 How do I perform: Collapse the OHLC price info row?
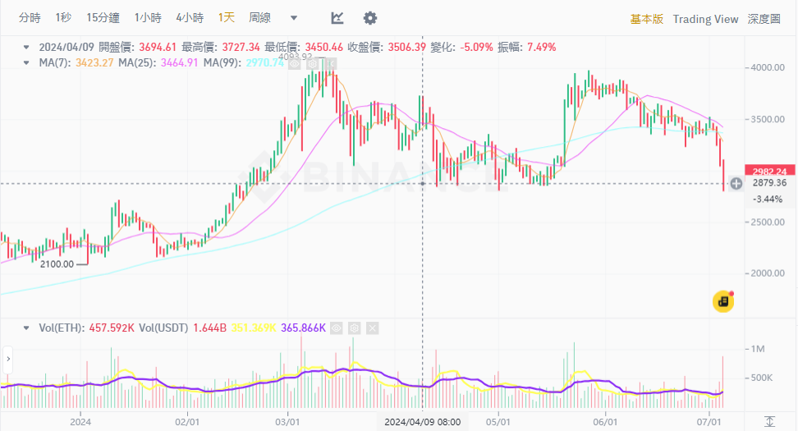point(27,48)
